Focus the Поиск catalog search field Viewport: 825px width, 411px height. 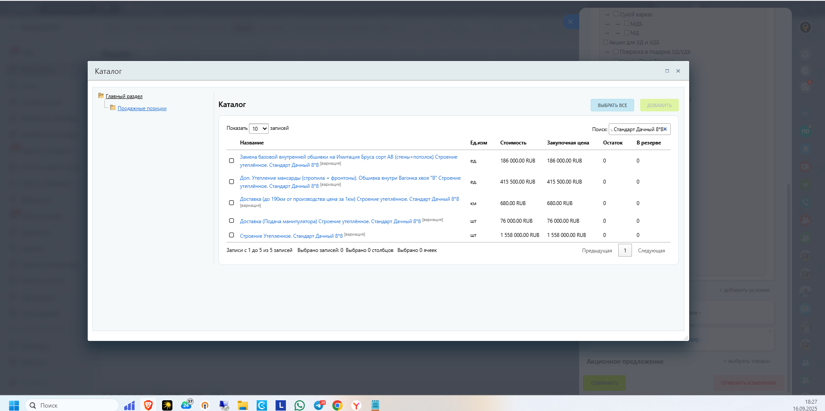click(636, 129)
